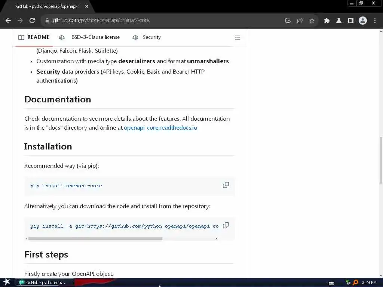Click the padlock site info icon

pos(47,21)
